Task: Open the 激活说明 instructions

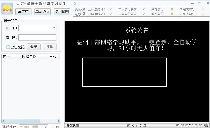Action: click(43, 12)
